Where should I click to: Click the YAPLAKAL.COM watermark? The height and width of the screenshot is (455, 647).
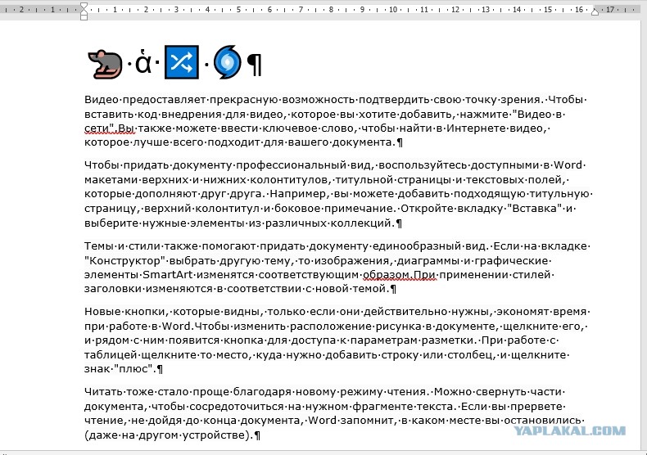[569, 431]
